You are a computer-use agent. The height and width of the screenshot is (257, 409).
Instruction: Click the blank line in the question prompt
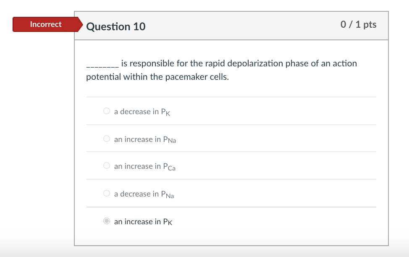click(100, 63)
